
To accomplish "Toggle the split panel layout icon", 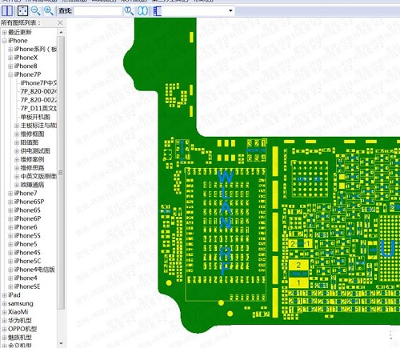I will pyautogui.click(x=7, y=11).
